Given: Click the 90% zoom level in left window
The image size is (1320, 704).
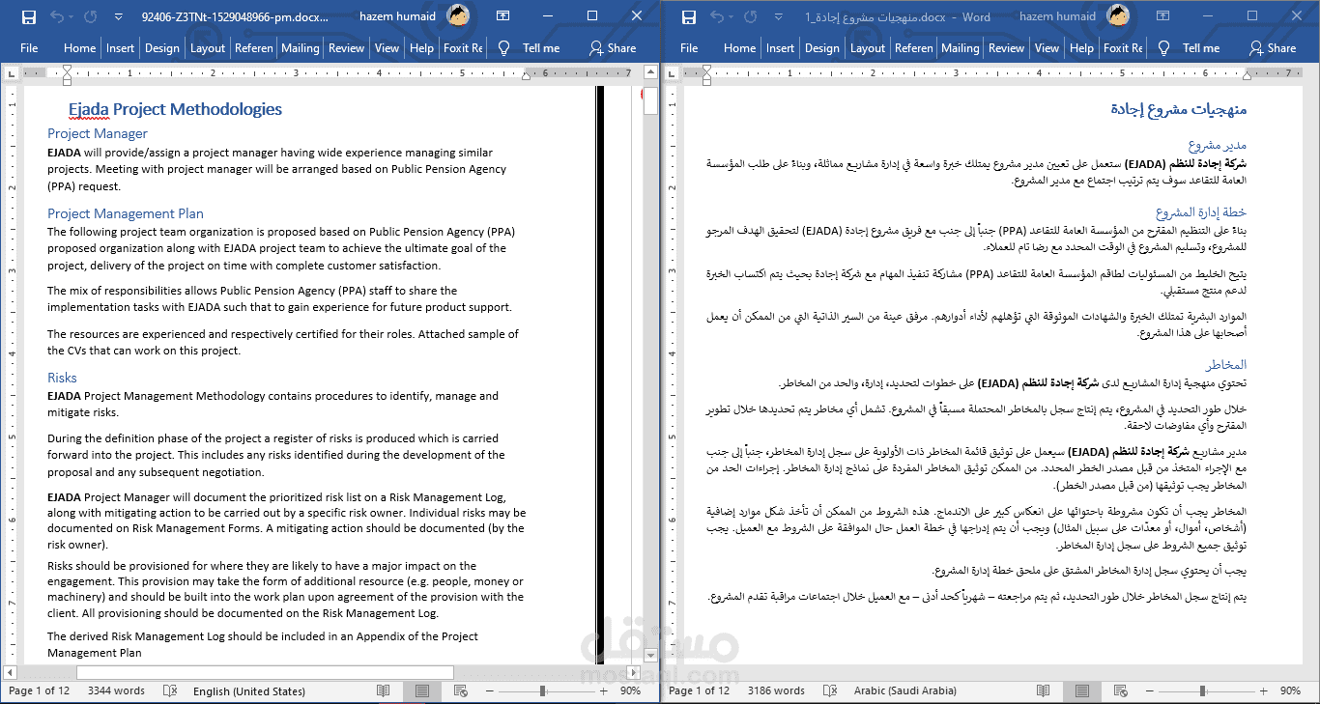Looking at the screenshot, I should 630,690.
